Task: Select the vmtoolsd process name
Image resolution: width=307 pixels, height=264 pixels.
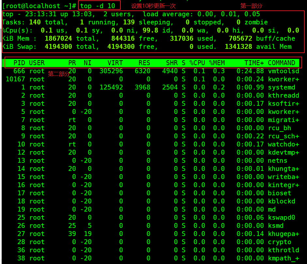Action: coord(284,71)
